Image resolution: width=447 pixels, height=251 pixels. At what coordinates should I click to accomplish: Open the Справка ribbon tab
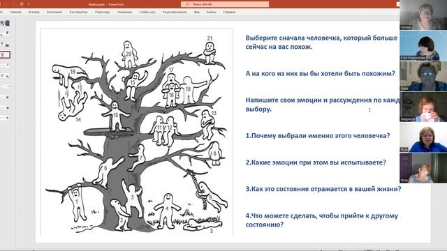(x=229, y=13)
